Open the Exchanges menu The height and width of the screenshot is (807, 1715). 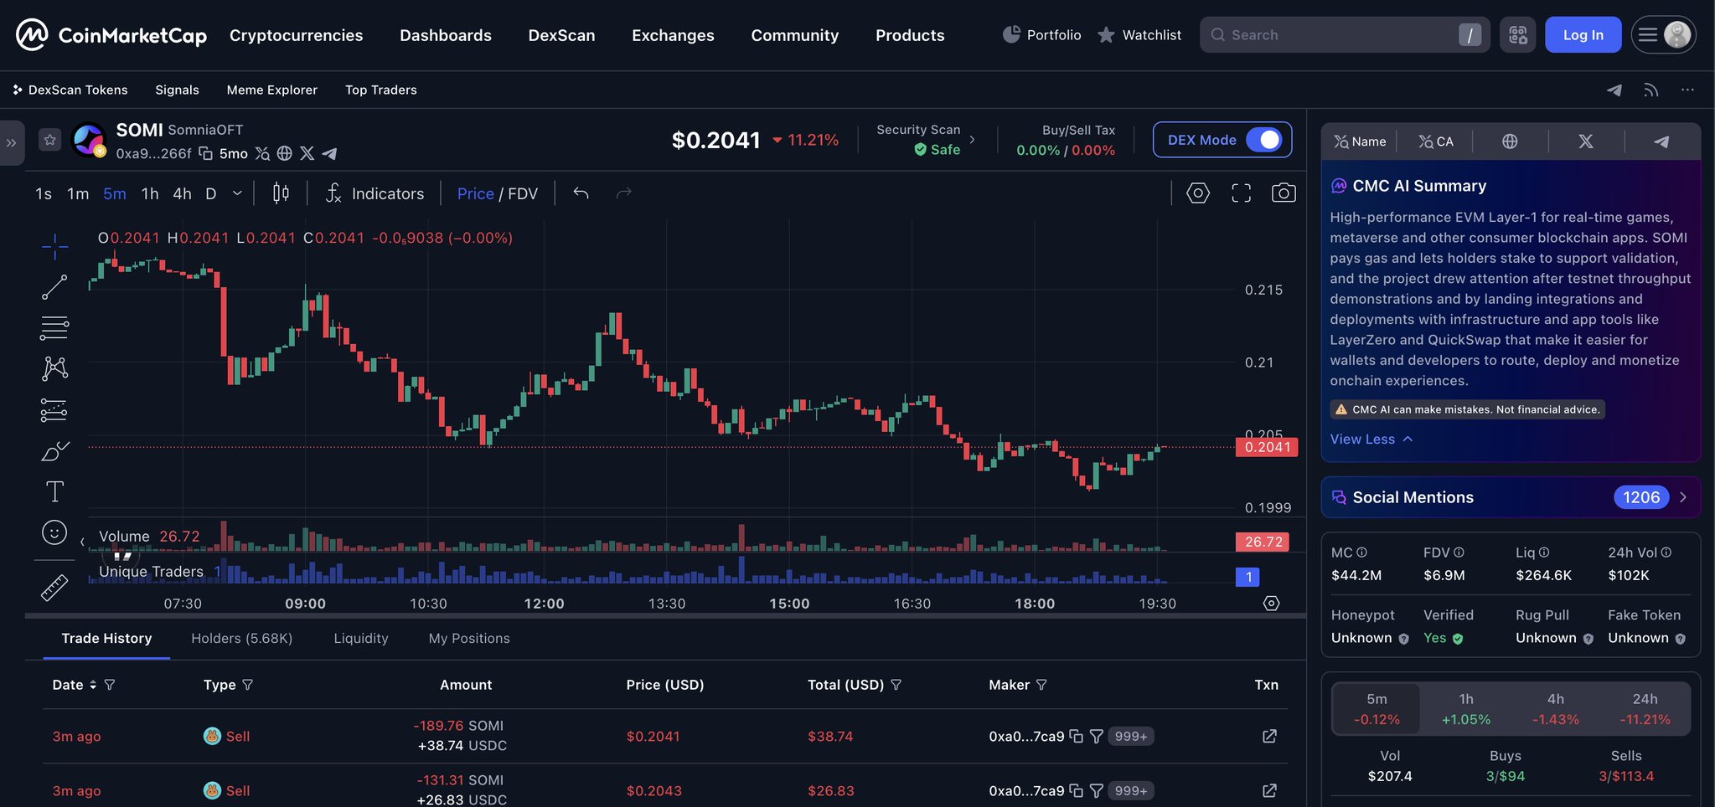pyautogui.click(x=673, y=35)
